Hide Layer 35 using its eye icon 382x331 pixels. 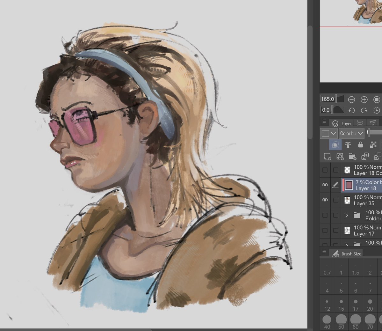click(x=325, y=200)
